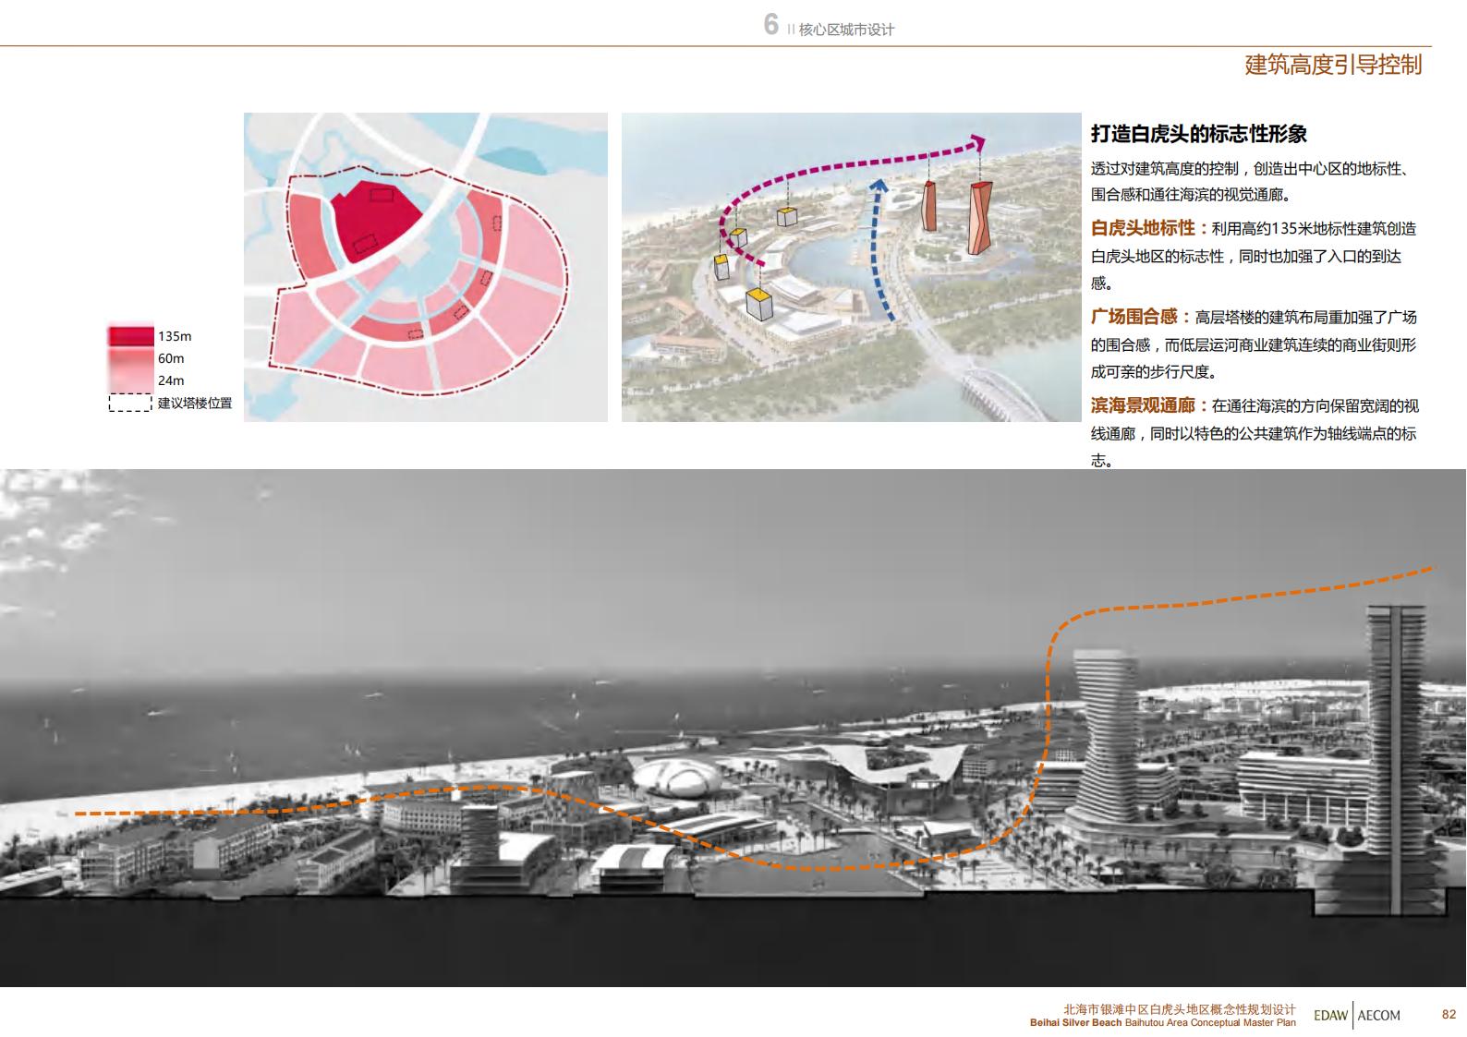Click page number 82
Viewport: 1467px width, 1037px height.
coord(1449,1014)
